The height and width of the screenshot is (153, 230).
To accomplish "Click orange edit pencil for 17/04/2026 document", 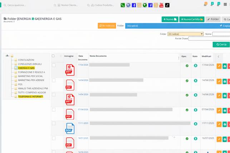I will (x=219, y=66).
